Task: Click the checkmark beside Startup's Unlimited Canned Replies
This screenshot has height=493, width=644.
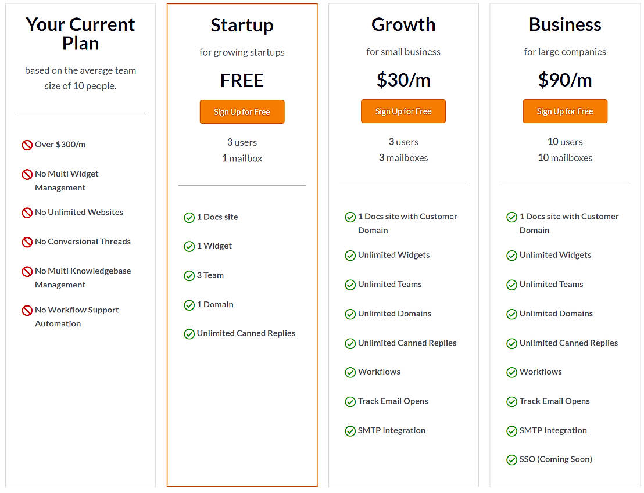Action: [x=189, y=334]
